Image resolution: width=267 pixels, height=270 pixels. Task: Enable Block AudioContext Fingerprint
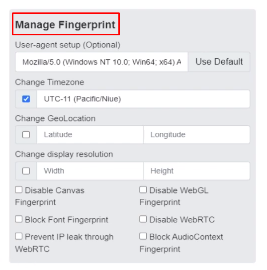click(x=143, y=236)
